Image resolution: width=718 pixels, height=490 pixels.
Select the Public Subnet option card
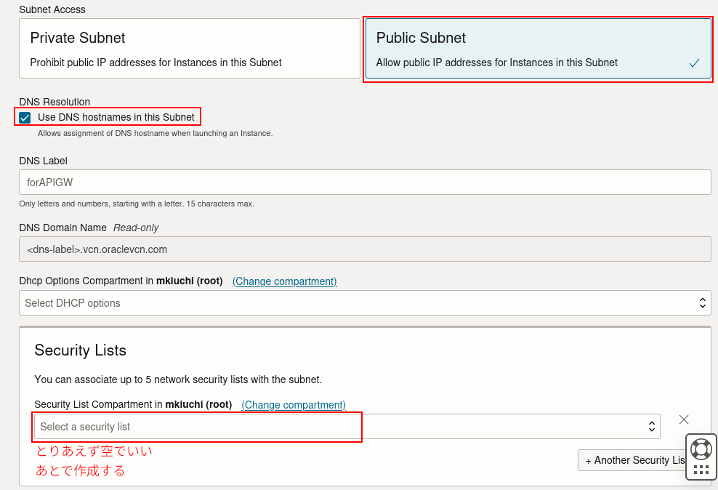pyautogui.click(x=538, y=49)
